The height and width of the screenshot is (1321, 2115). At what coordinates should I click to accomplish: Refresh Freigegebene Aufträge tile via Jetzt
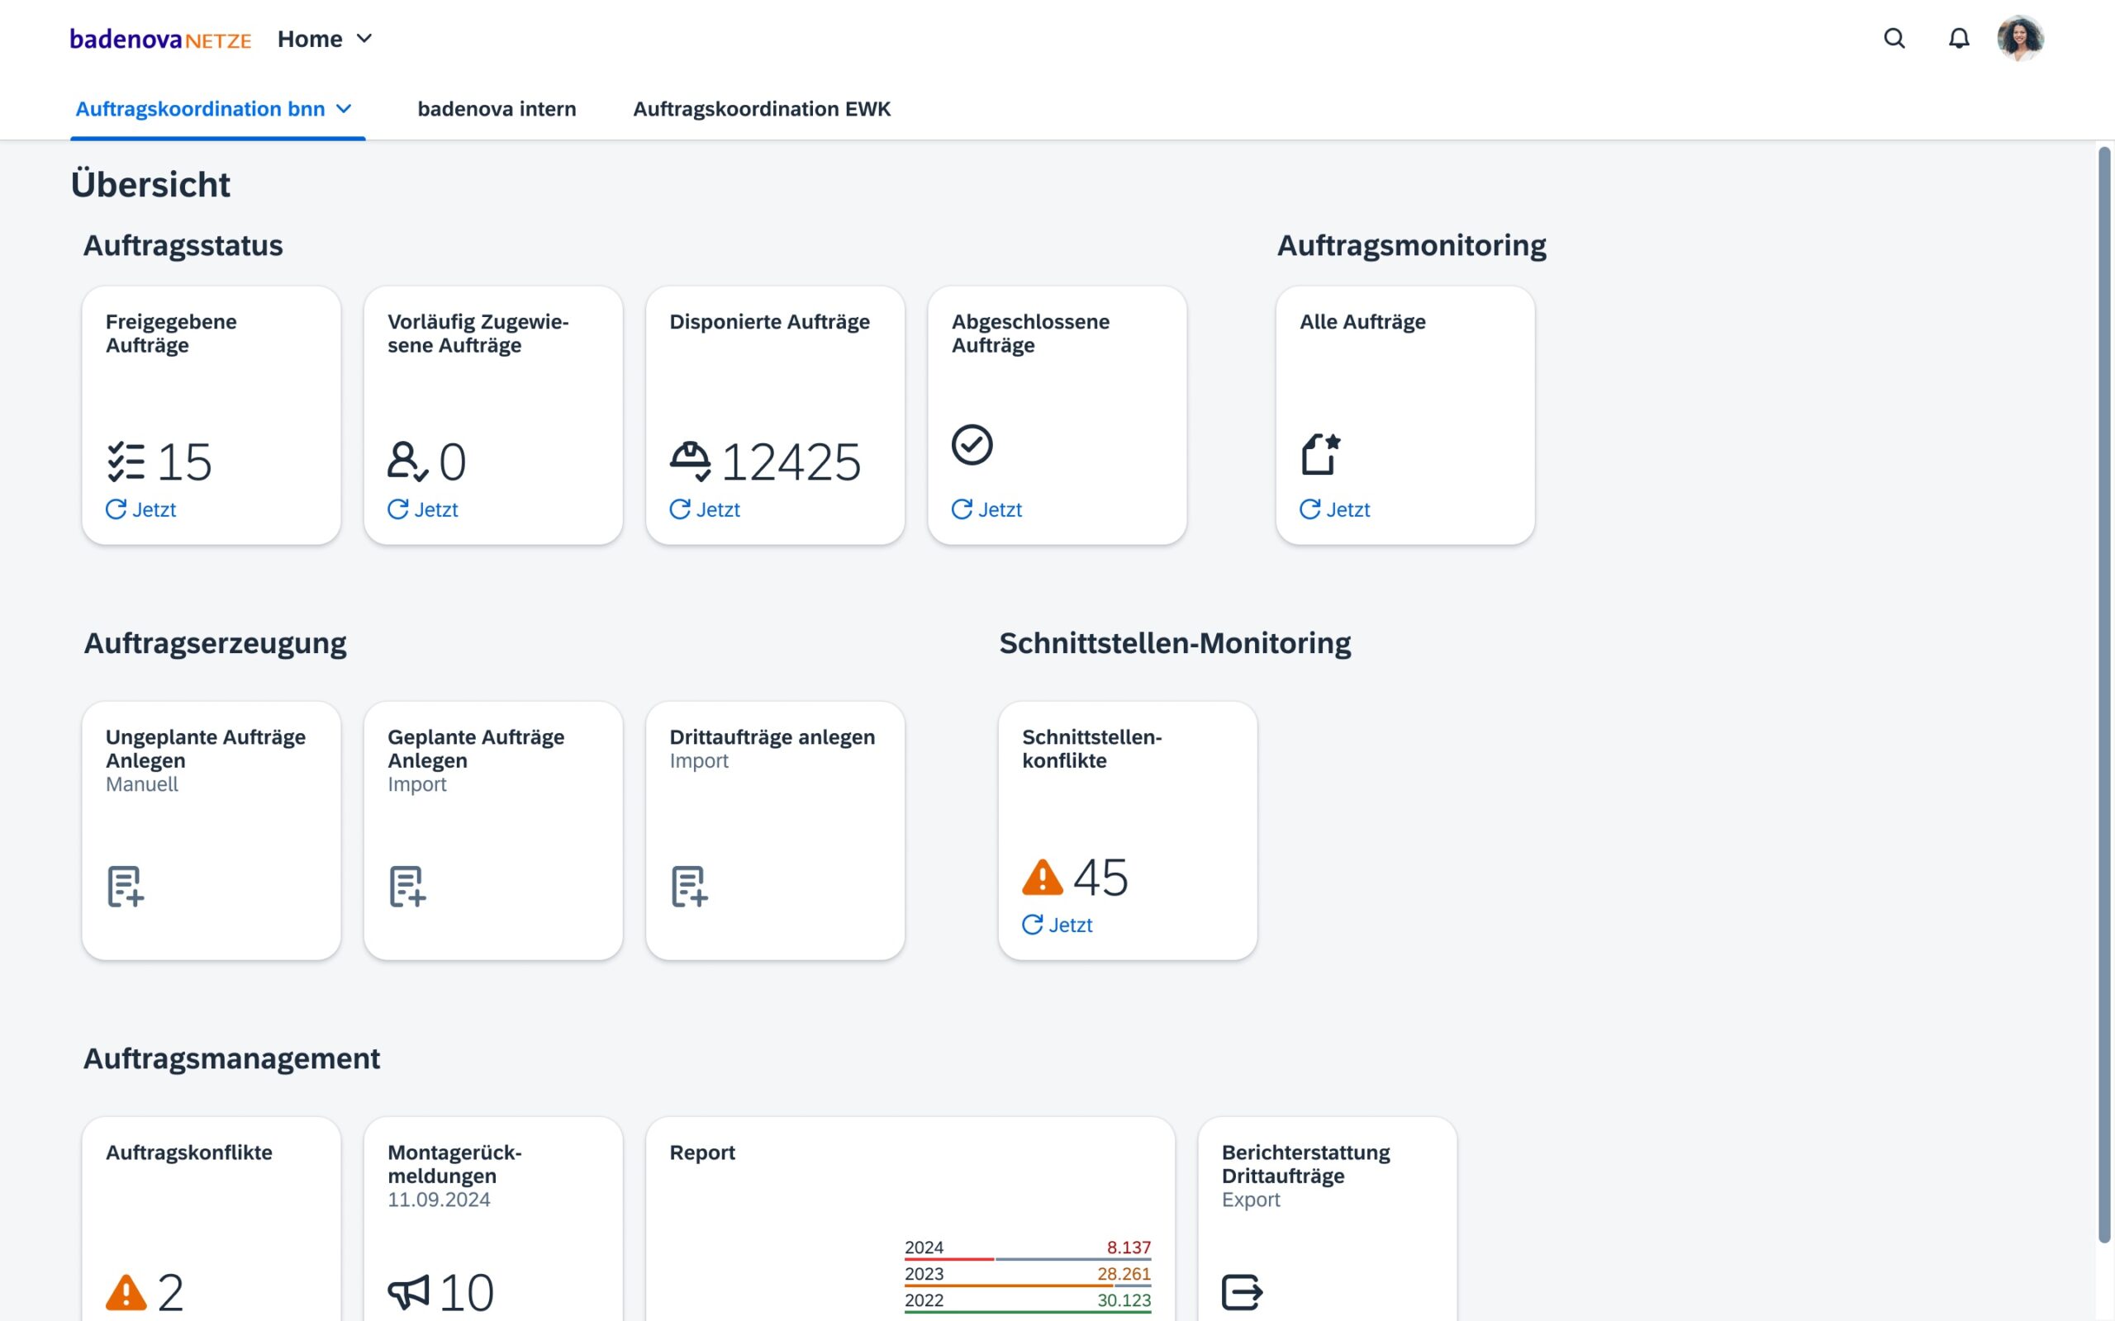140,509
